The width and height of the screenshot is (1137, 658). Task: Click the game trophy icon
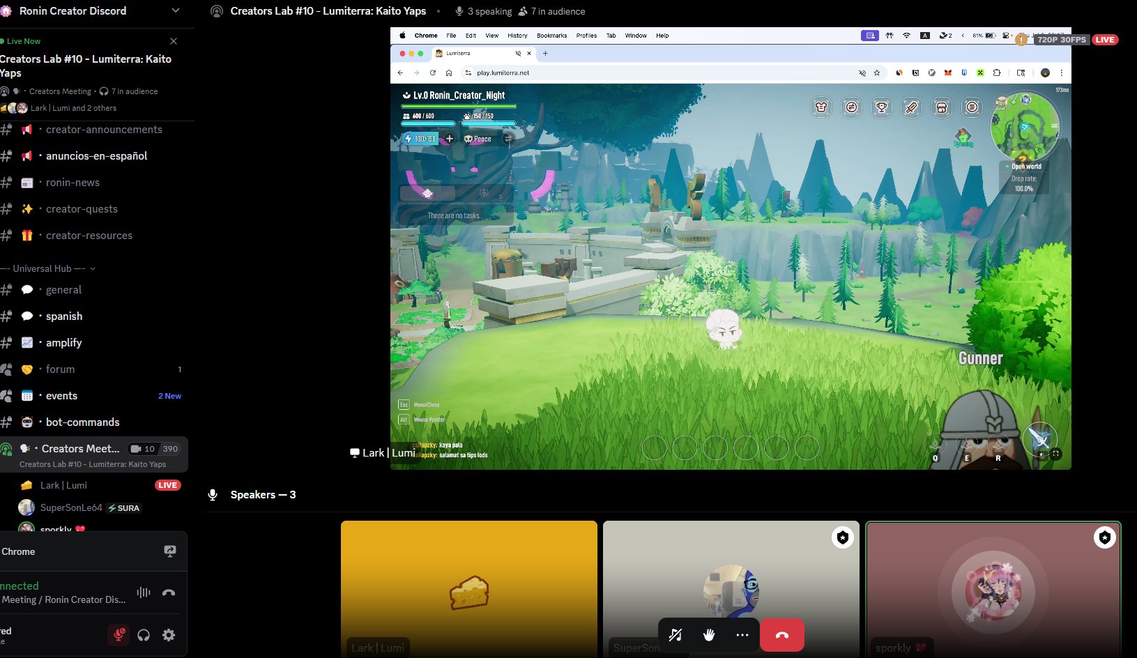[x=882, y=107]
